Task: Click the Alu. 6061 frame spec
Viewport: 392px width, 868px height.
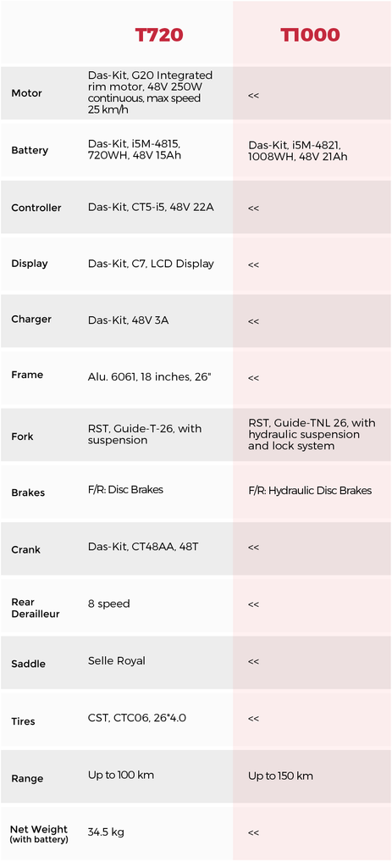Action: [150, 377]
